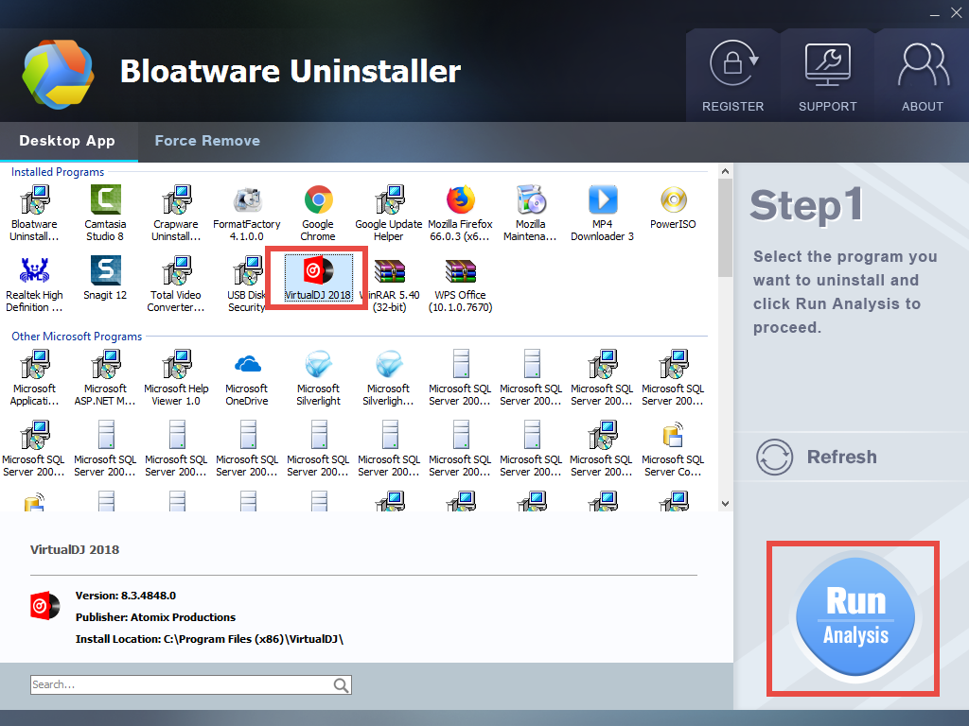Open the Support monitor icon
This screenshot has width=969, height=726.
pos(827,64)
